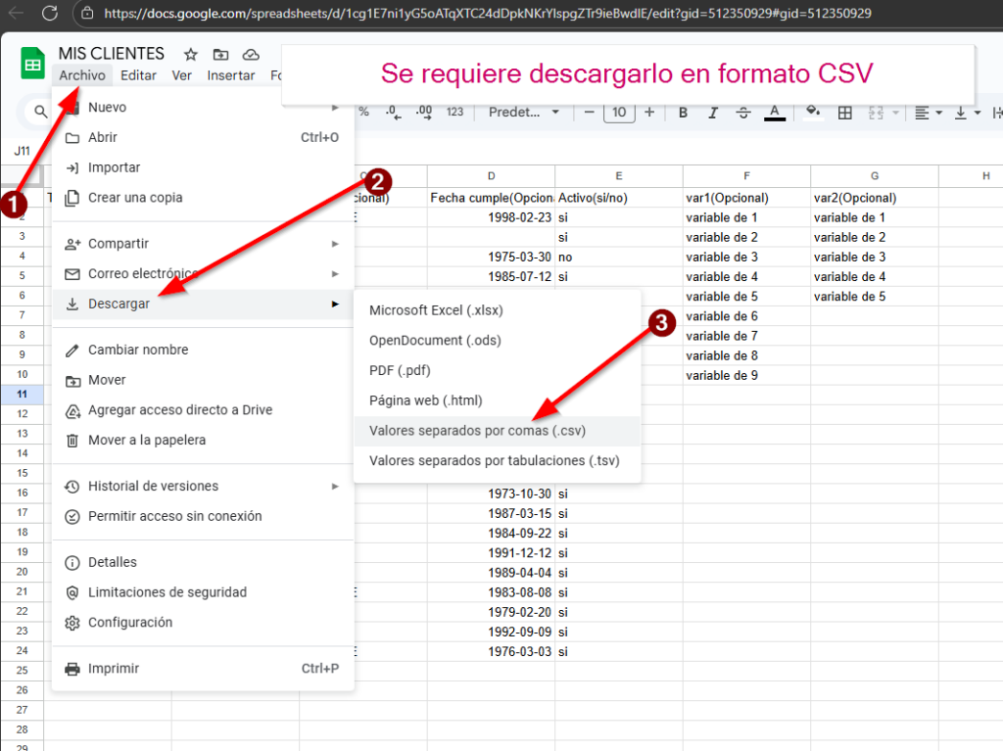Reload the page in browser
This screenshot has height=751, width=1003.
pos(52,14)
